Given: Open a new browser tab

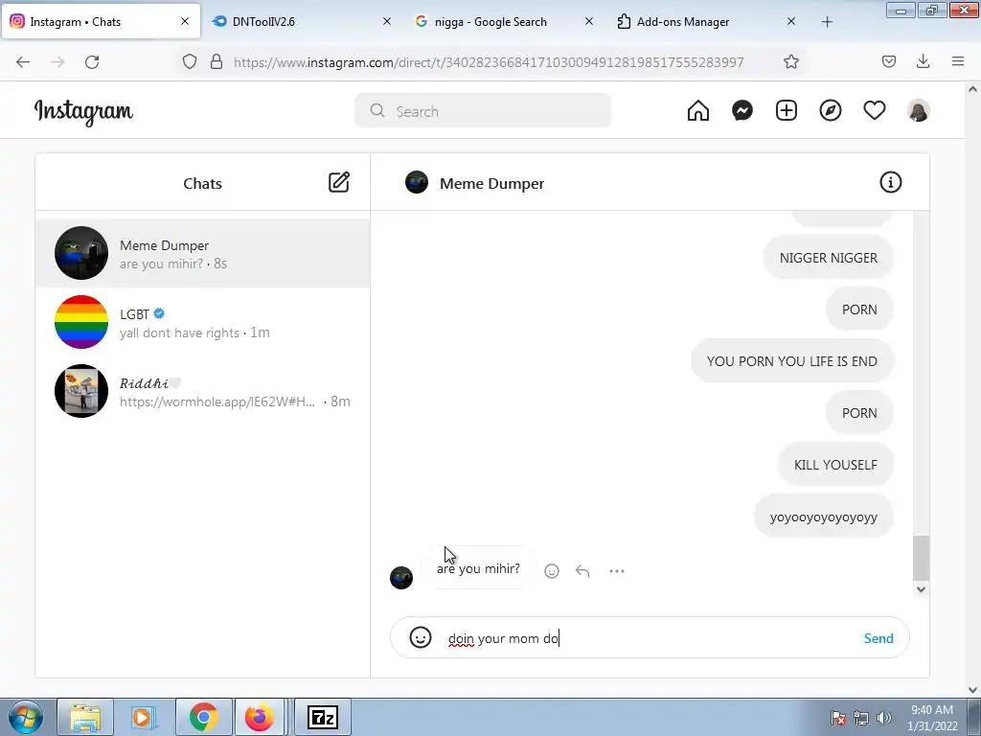Looking at the screenshot, I should pyautogui.click(x=827, y=22).
